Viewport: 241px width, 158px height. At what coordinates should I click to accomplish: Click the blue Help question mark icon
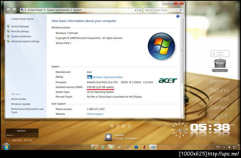178,16
